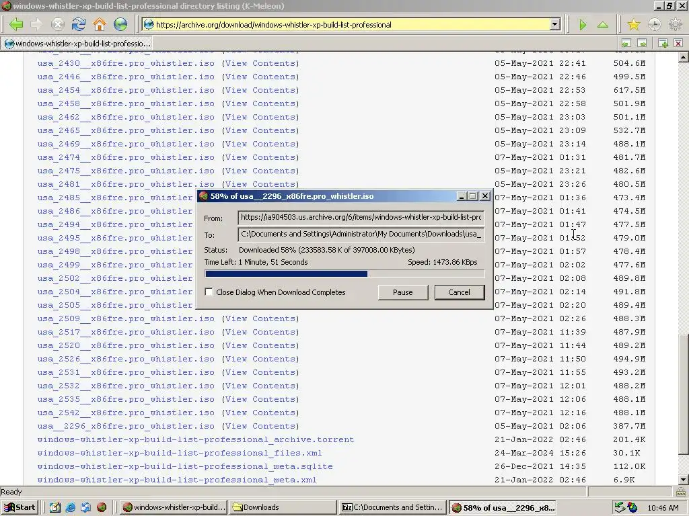The height and width of the screenshot is (516, 689).
Task: Open the usa_2474__x86fre.pro_whistler.iso link
Action: pyautogui.click(x=126, y=157)
